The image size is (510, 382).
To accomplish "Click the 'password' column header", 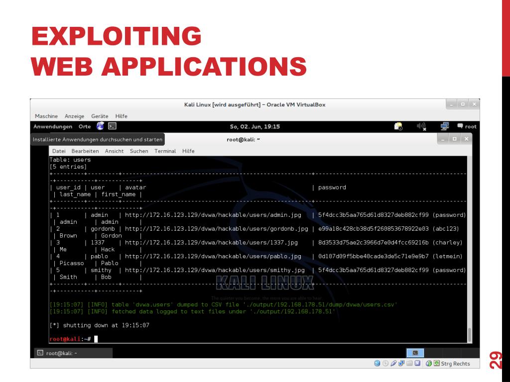I will (x=332, y=187).
